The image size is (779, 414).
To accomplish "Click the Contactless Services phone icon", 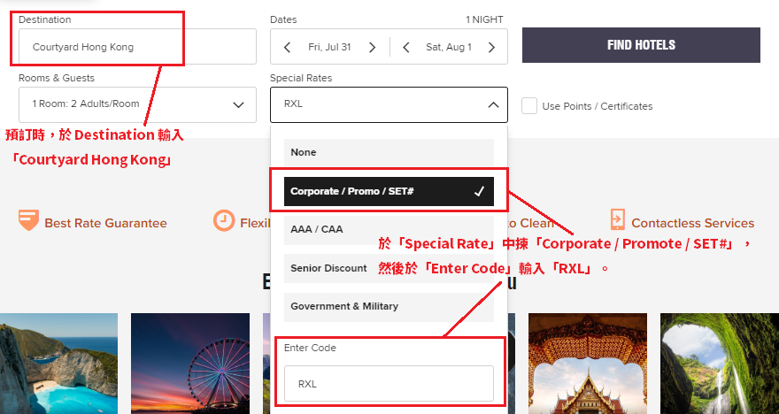I will pos(618,219).
